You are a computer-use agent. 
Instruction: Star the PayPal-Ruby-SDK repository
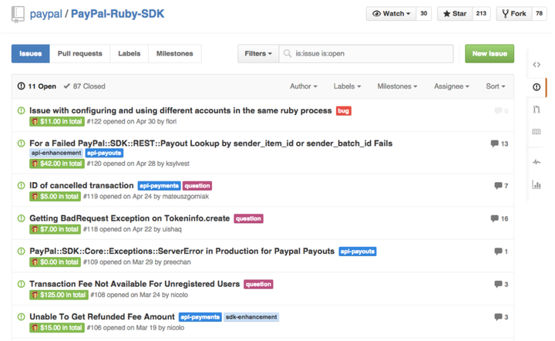455,13
